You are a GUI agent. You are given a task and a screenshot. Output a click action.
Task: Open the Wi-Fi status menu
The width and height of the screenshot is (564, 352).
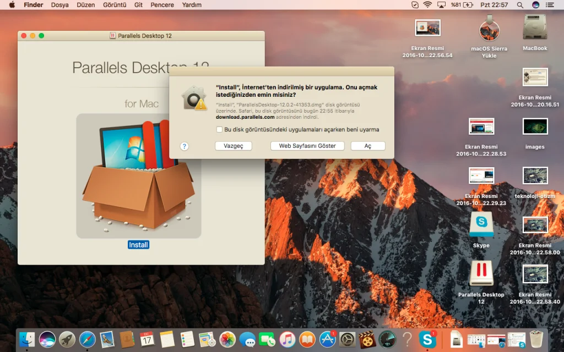click(427, 5)
